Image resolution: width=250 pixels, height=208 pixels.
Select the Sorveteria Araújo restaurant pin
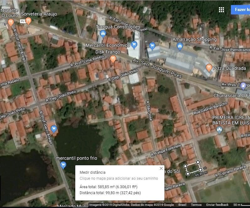[x=29, y=21]
